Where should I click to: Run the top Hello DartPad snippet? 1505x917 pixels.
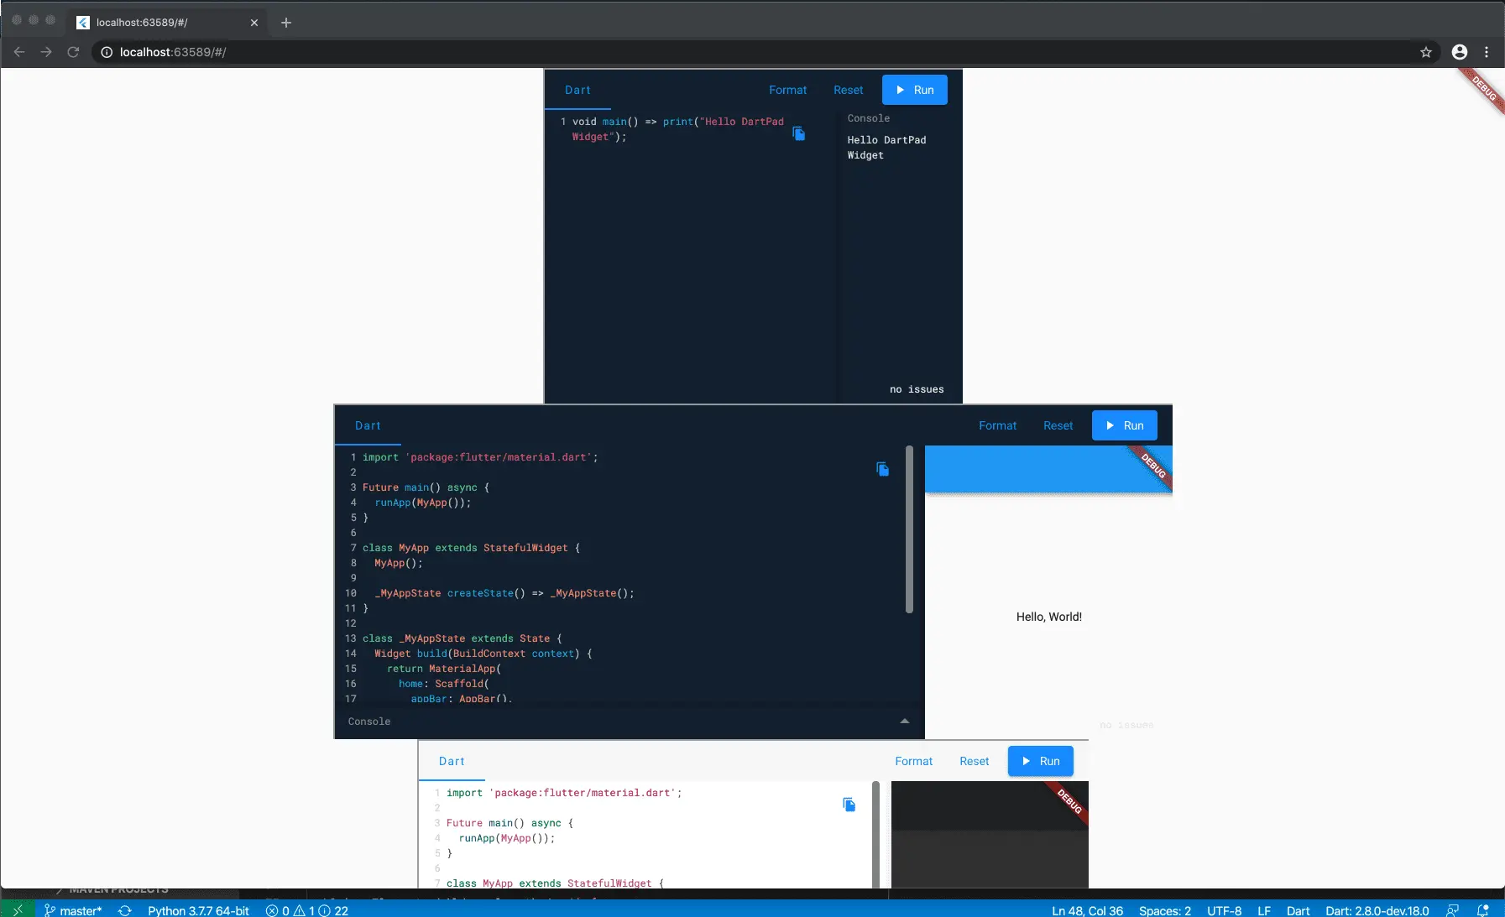[915, 90]
